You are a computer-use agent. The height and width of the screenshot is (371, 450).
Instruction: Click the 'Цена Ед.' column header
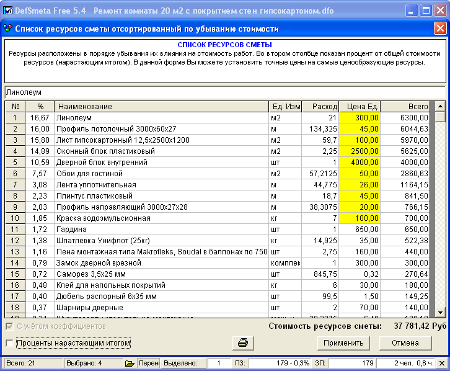[x=363, y=107]
